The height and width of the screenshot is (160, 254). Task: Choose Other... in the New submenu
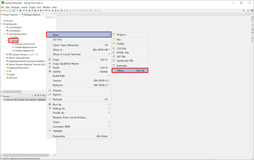click(130, 71)
